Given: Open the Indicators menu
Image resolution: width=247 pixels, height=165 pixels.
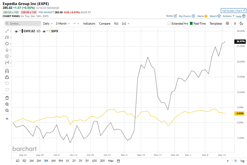Looking at the screenshot, I should (x=89, y=24).
